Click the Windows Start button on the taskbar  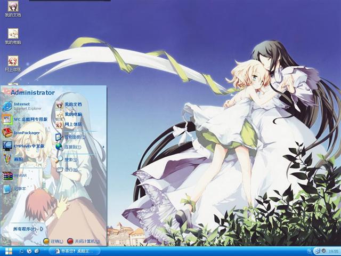9,251
